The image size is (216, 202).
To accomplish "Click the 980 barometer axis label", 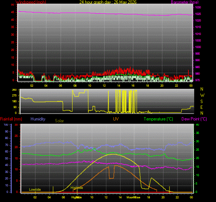I will (x=197, y=74).
